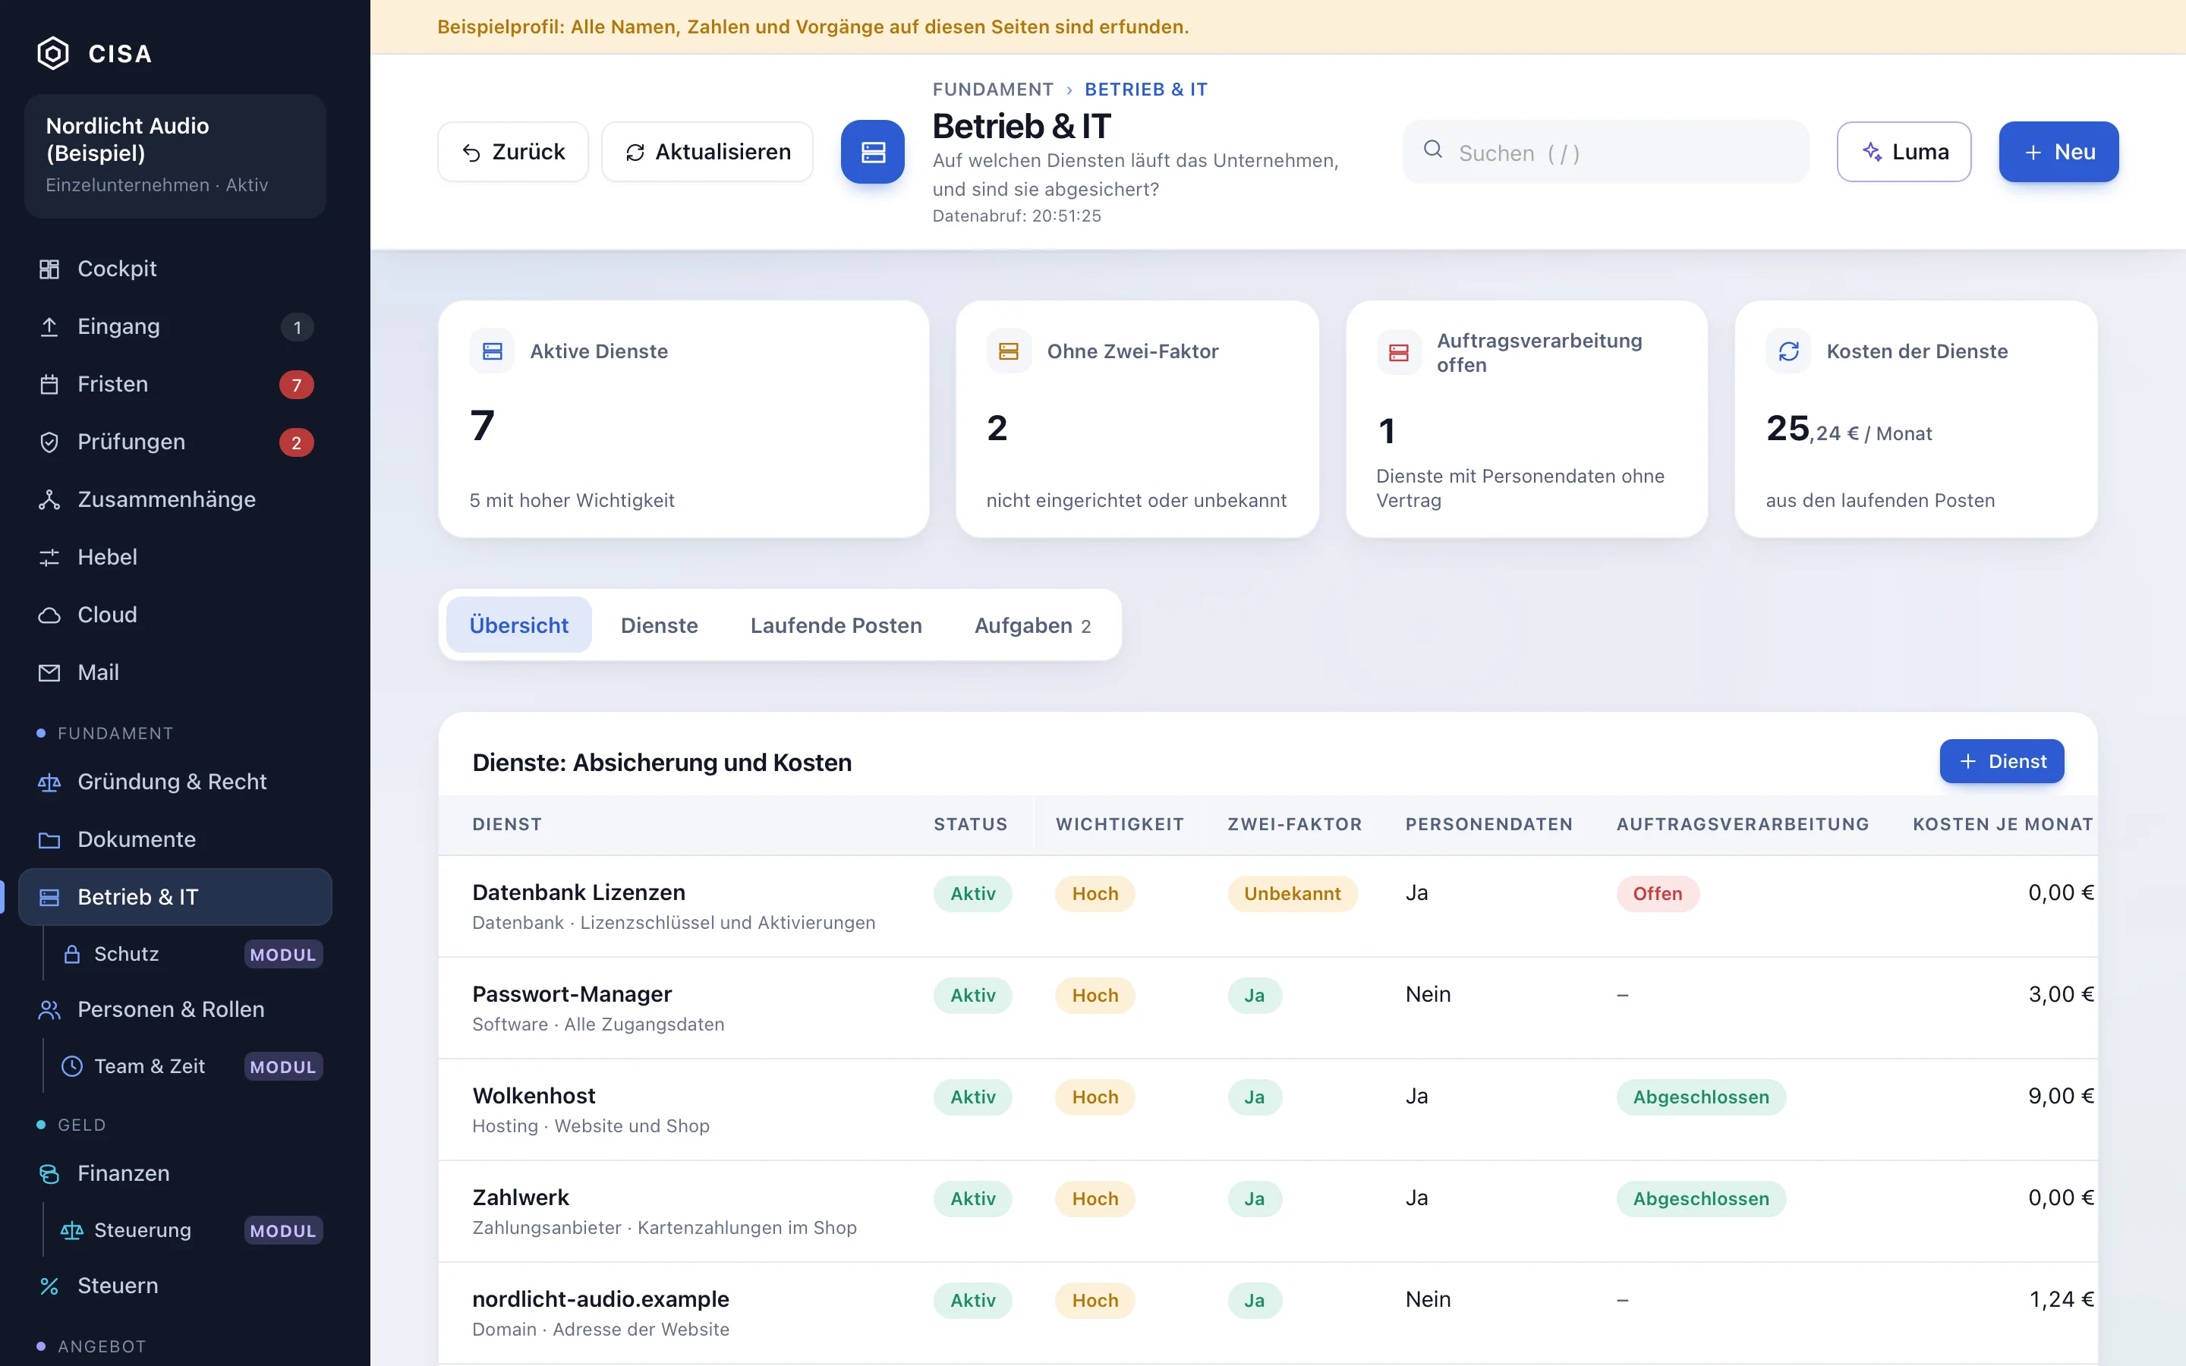2186x1366 pixels.
Task: Open Prüfungen via its shield icon
Action: pyautogui.click(x=49, y=442)
